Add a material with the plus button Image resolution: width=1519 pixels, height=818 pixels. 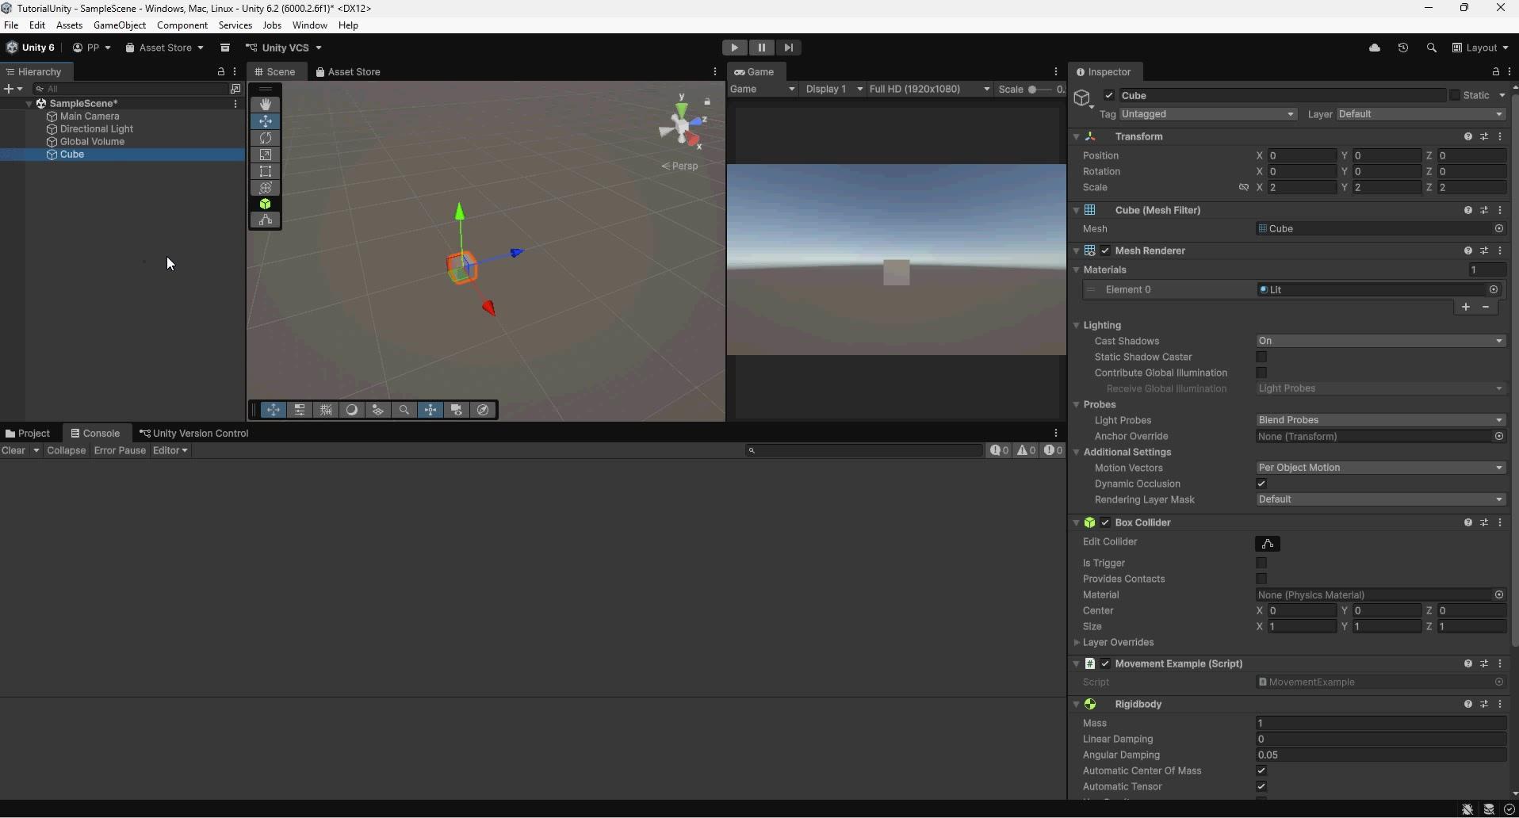(x=1466, y=308)
